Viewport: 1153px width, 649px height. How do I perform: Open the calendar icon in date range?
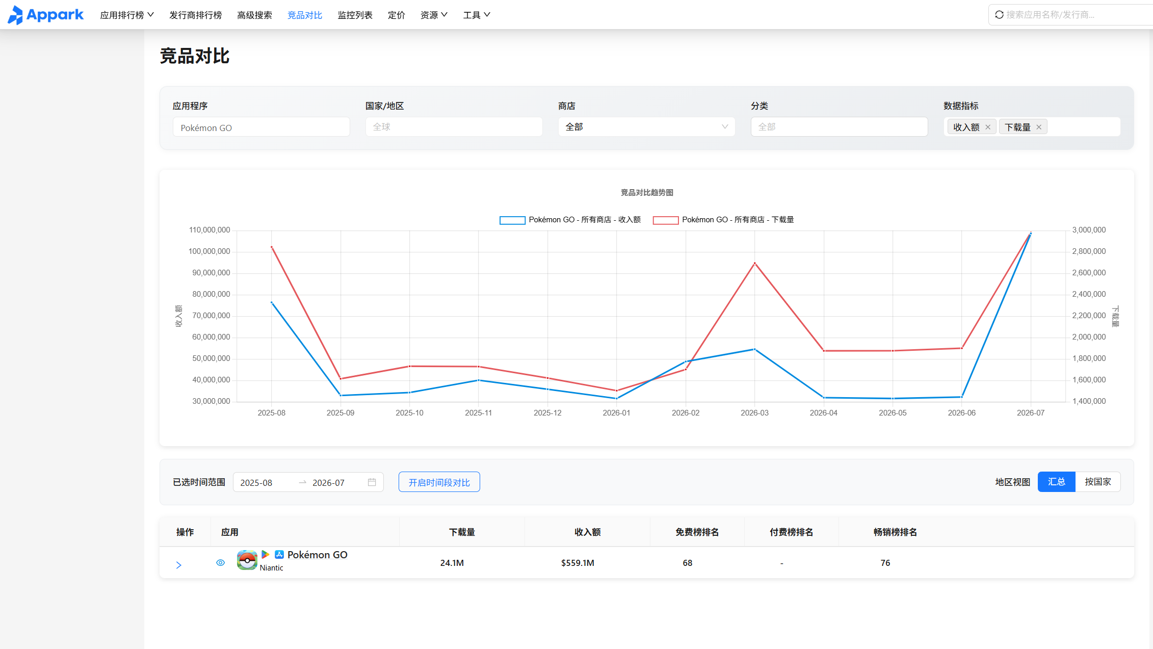click(x=372, y=482)
